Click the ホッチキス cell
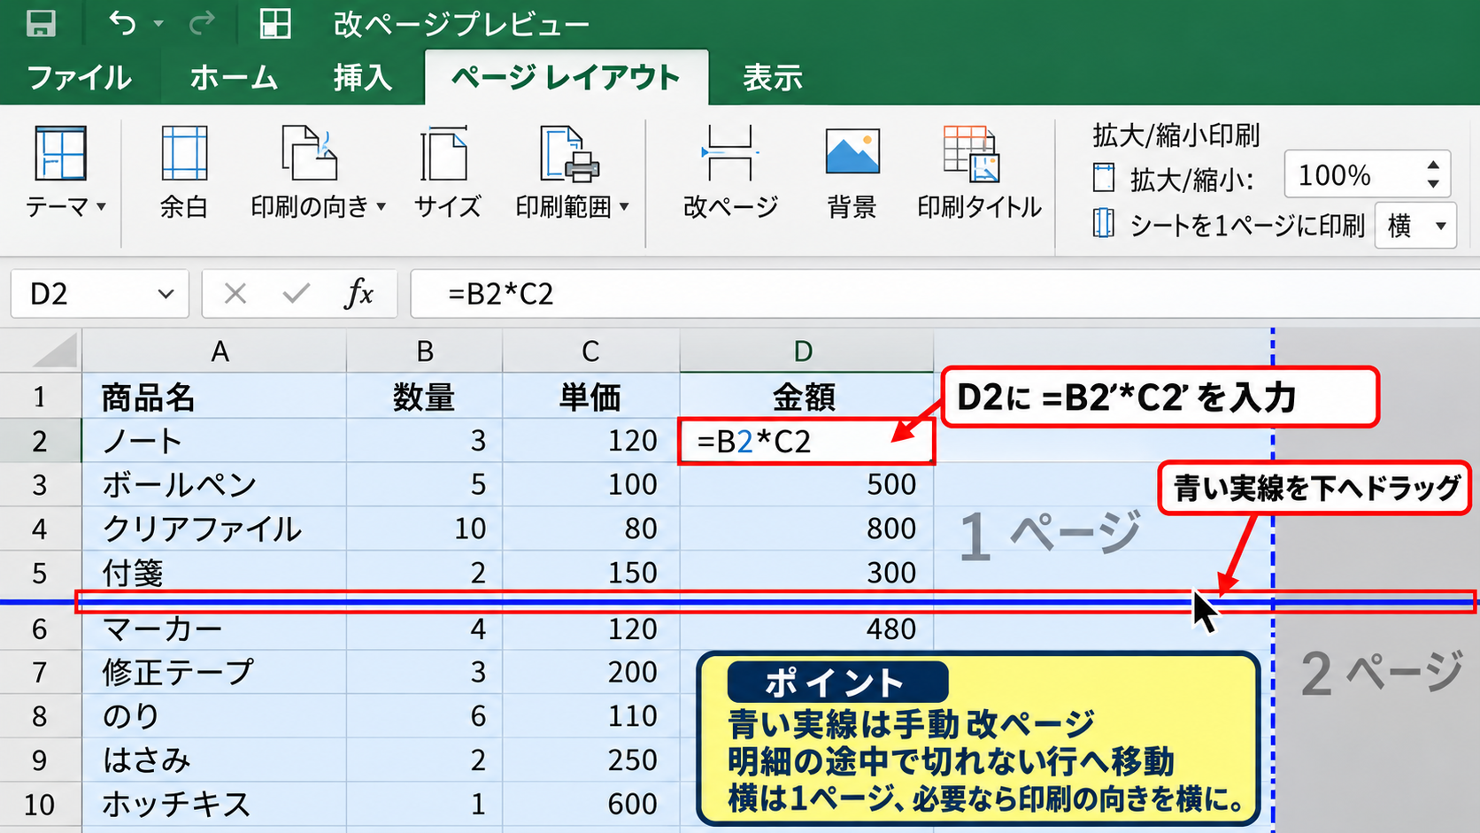This screenshot has width=1480, height=833. tap(214, 804)
